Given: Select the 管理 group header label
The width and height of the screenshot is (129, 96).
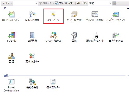Looking at the screenshot, I should [x=6, y=76].
